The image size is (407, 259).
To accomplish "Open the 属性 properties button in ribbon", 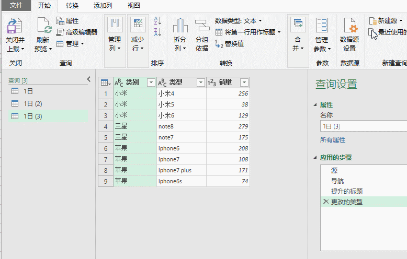I will coord(67,21).
